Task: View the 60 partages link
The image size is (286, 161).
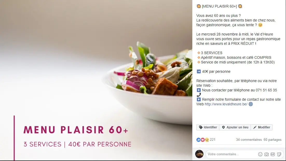Action: pyautogui.click(x=273, y=140)
